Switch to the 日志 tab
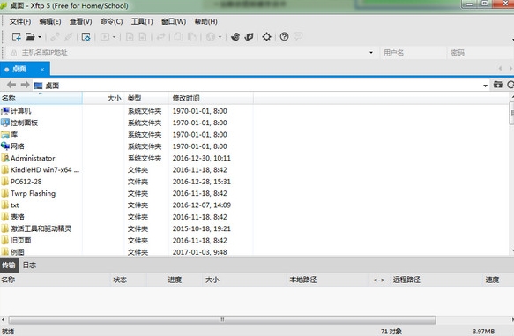This screenshot has height=336, width=514. (x=29, y=265)
